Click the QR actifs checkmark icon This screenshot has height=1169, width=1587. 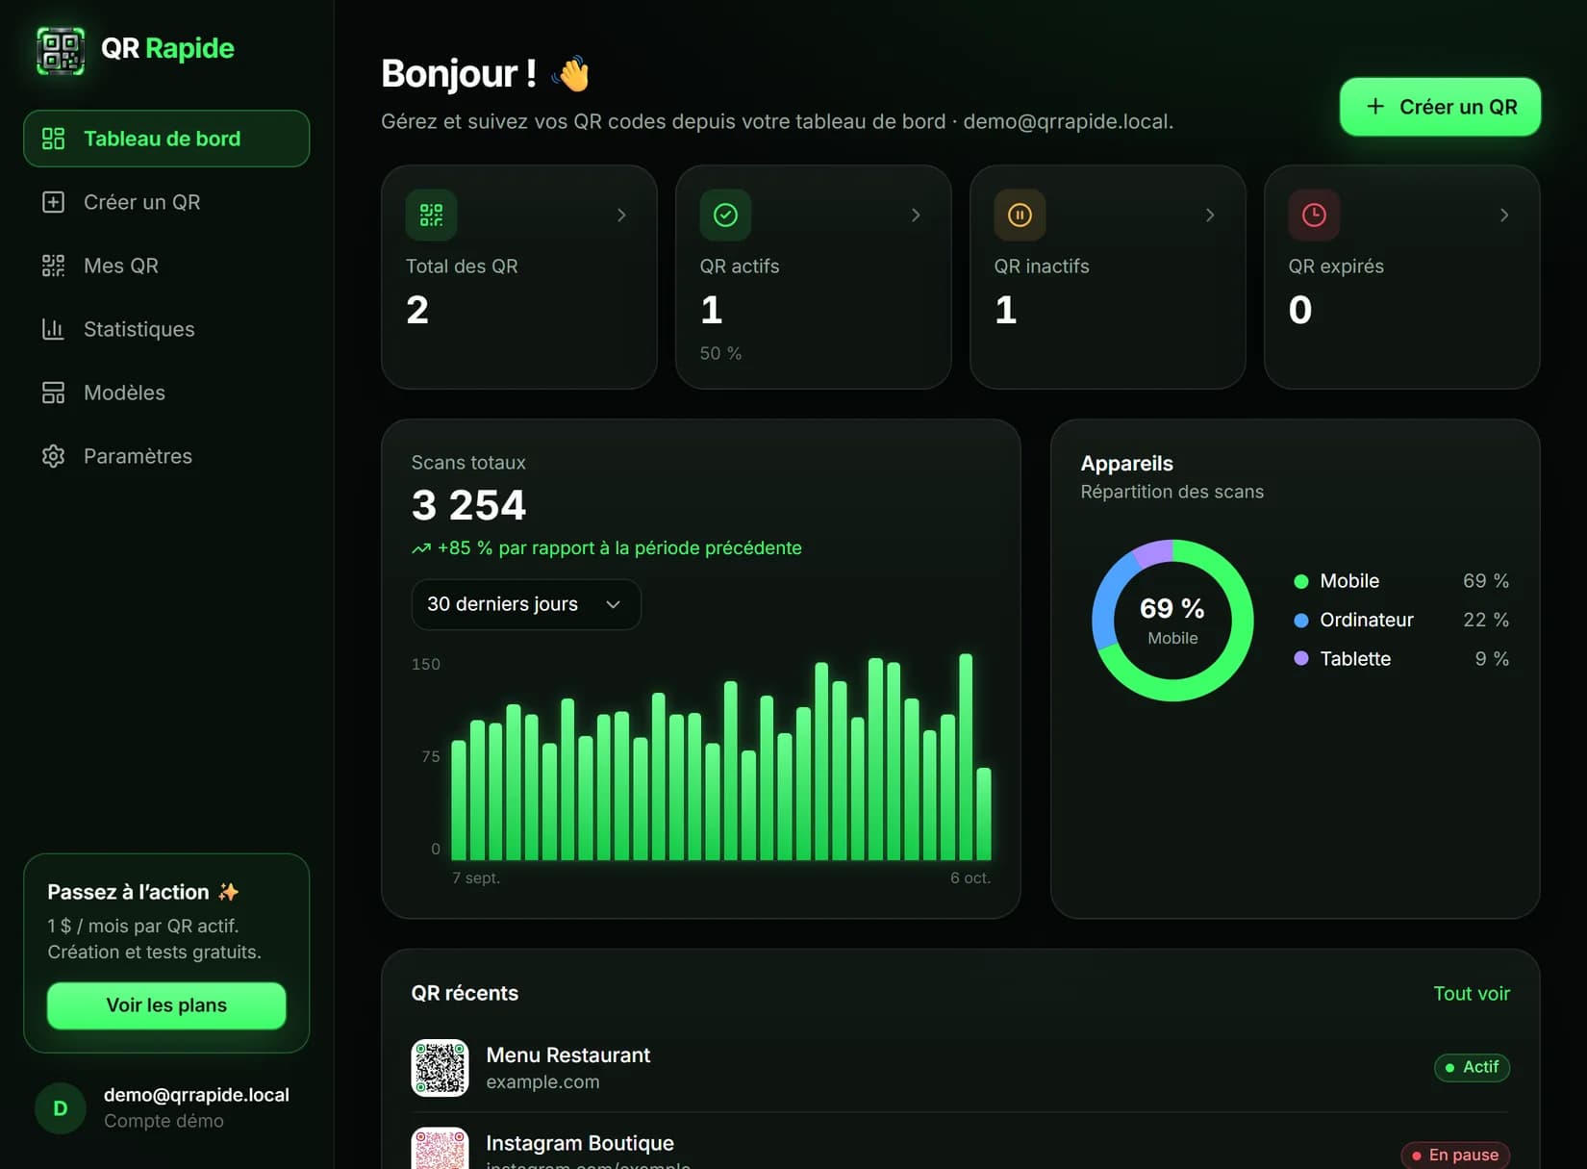[x=725, y=215]
